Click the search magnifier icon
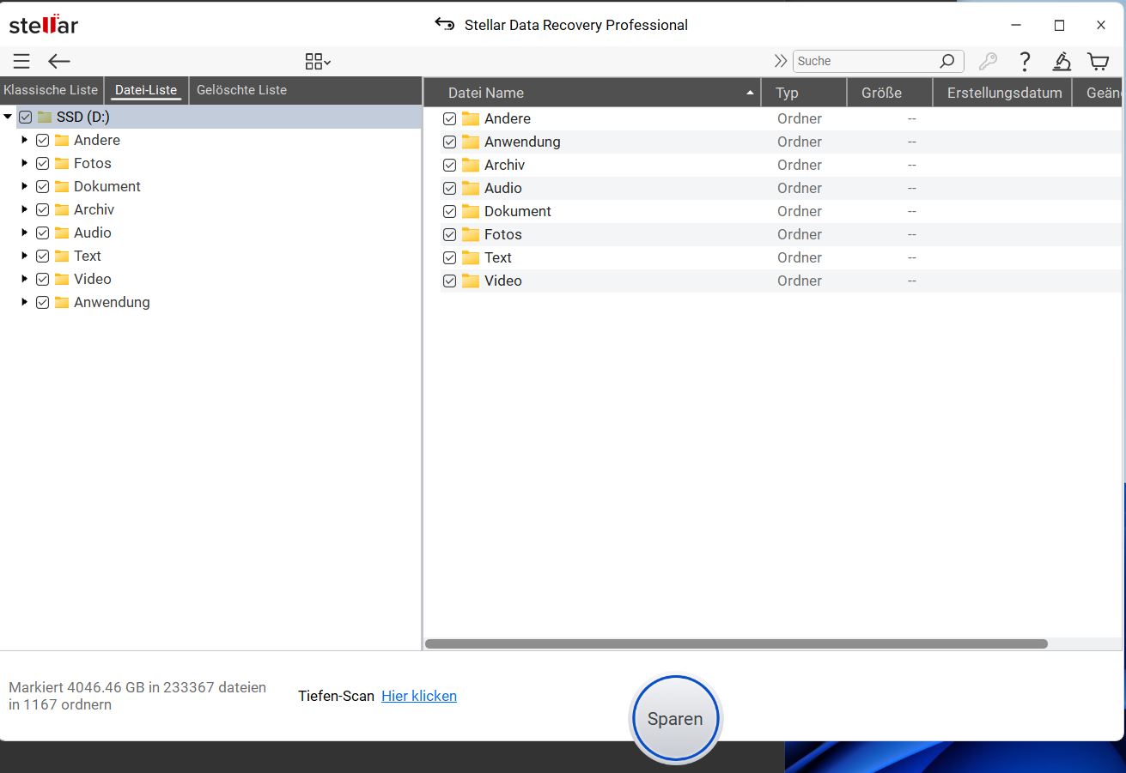Screen dimensions: 1126x773 (946, 61)
